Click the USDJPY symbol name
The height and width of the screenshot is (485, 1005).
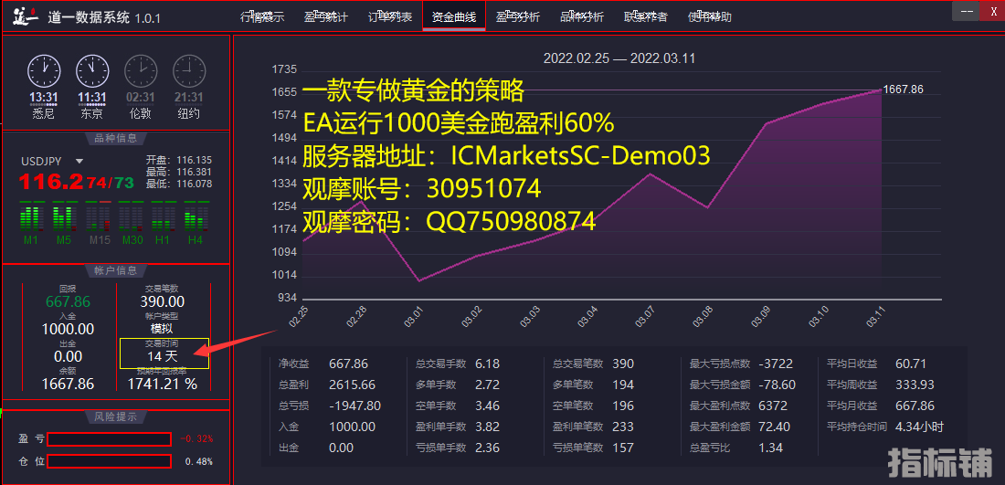(43, 162)
